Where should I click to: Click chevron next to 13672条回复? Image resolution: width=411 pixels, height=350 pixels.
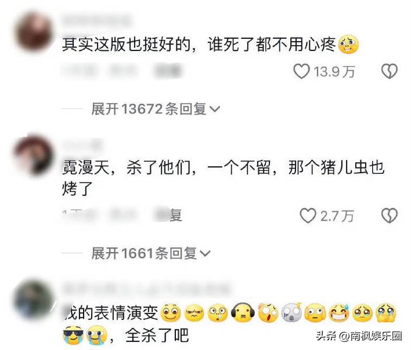coord(215,110)
